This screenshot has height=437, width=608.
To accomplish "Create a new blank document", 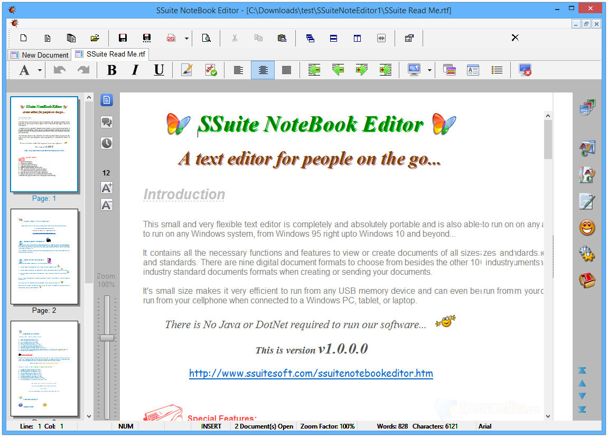I will click(24, 38).
